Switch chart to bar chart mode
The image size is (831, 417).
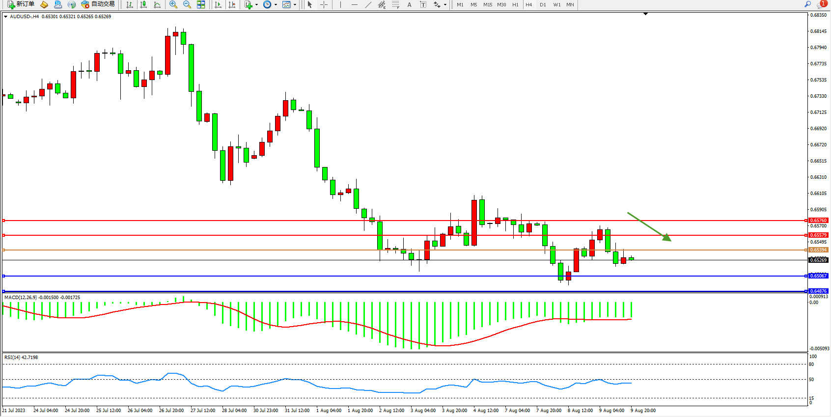pos(130,4)
